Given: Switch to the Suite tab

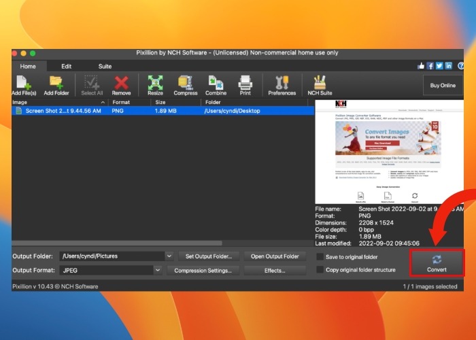Looking at the screenshot, I should (x=105, y=66).
